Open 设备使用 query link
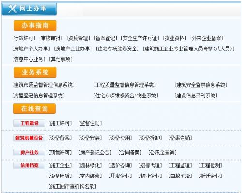This screenshot has height=193, width=242. point(120,138)
